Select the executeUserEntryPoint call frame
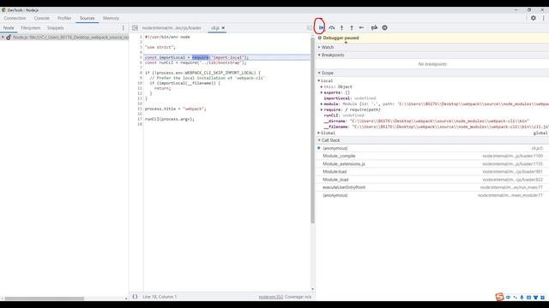 click(432, 187)
